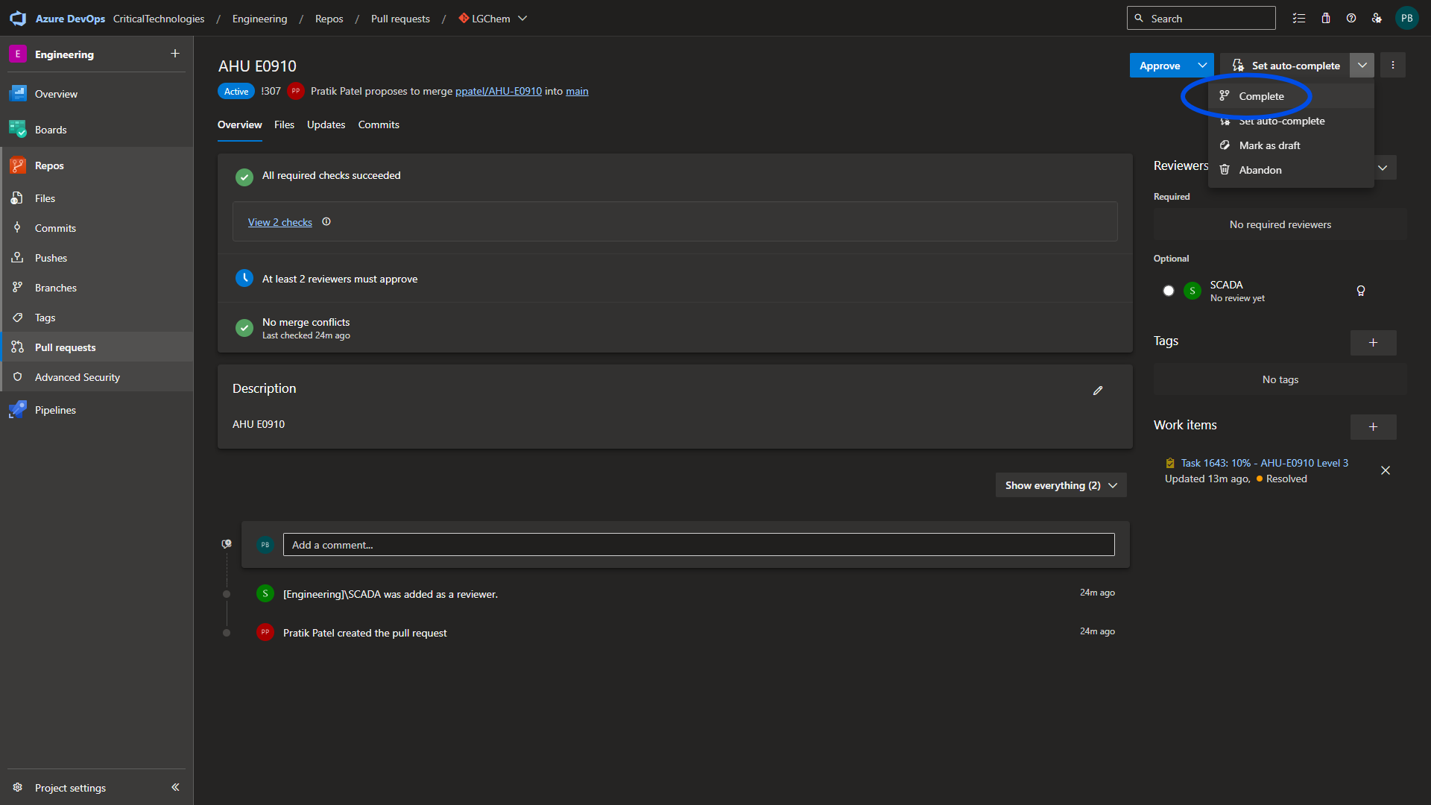
Task: Click the add tag plus button
Action: (1373, 343)
